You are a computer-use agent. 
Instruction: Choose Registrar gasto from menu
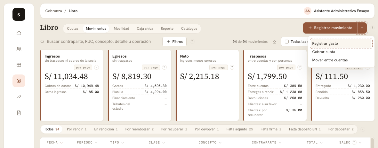(x=341, y=43)
